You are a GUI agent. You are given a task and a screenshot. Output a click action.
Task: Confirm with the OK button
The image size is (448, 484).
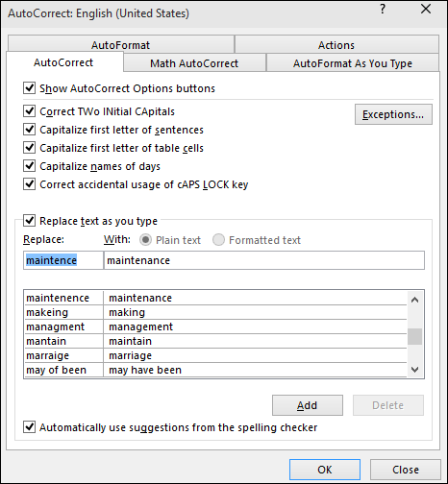point(325,470)
